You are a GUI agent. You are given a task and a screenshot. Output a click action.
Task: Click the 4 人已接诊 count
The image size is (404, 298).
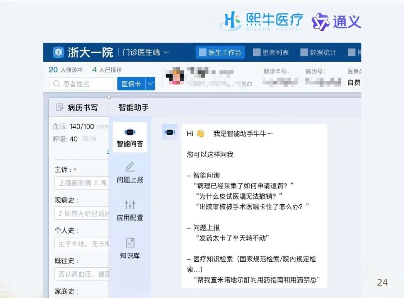coord(107,70)
